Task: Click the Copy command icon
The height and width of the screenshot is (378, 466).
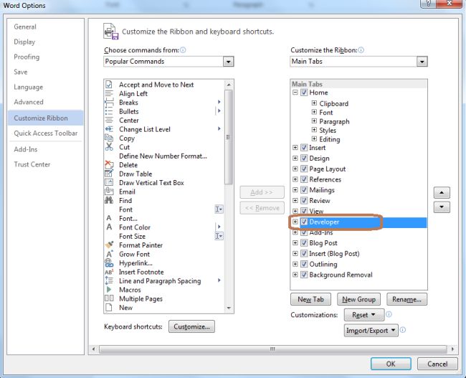Action: pyautogui.click(x=109, y=138)
